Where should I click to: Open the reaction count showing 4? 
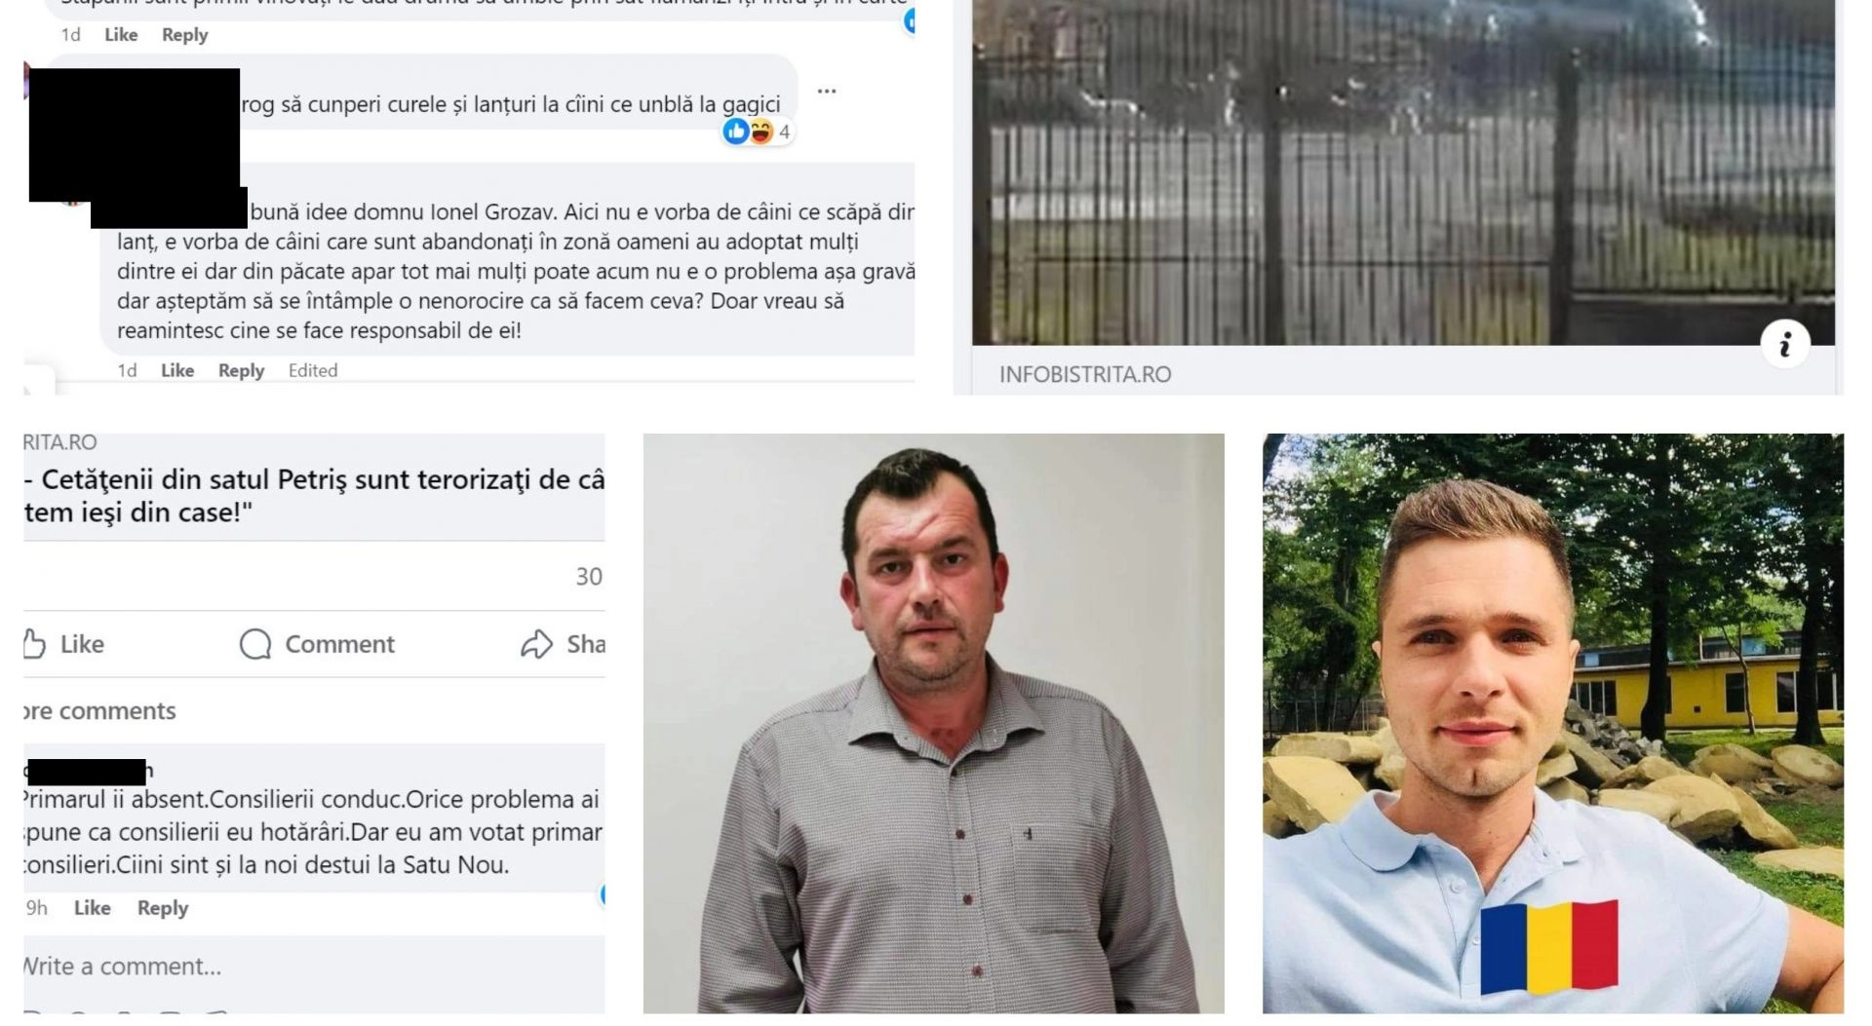click(x=784, y=132)
